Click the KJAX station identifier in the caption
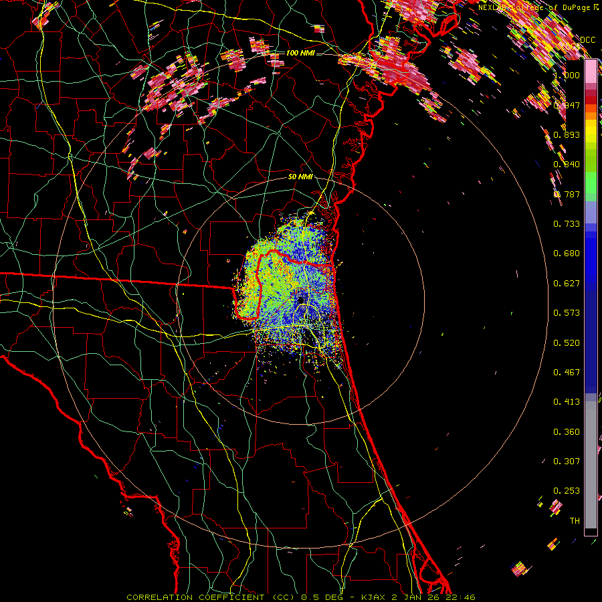The image size is (602, 602). pos(373,597)
